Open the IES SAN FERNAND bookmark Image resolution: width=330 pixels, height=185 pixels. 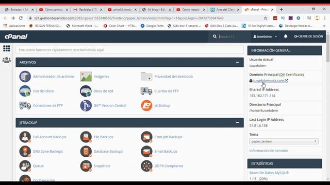[x=45, y=26]
